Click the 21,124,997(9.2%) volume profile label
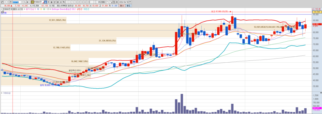322x114 pixels. coord(108,41)
